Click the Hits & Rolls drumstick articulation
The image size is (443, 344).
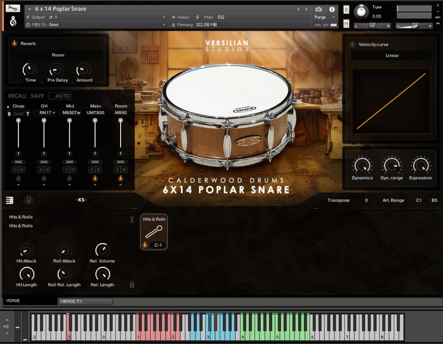(154, 232)
